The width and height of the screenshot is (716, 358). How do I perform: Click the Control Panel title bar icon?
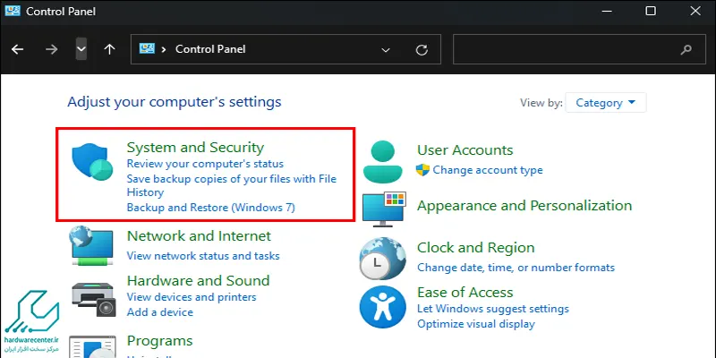pyautogui.click(x=13, y=11)
